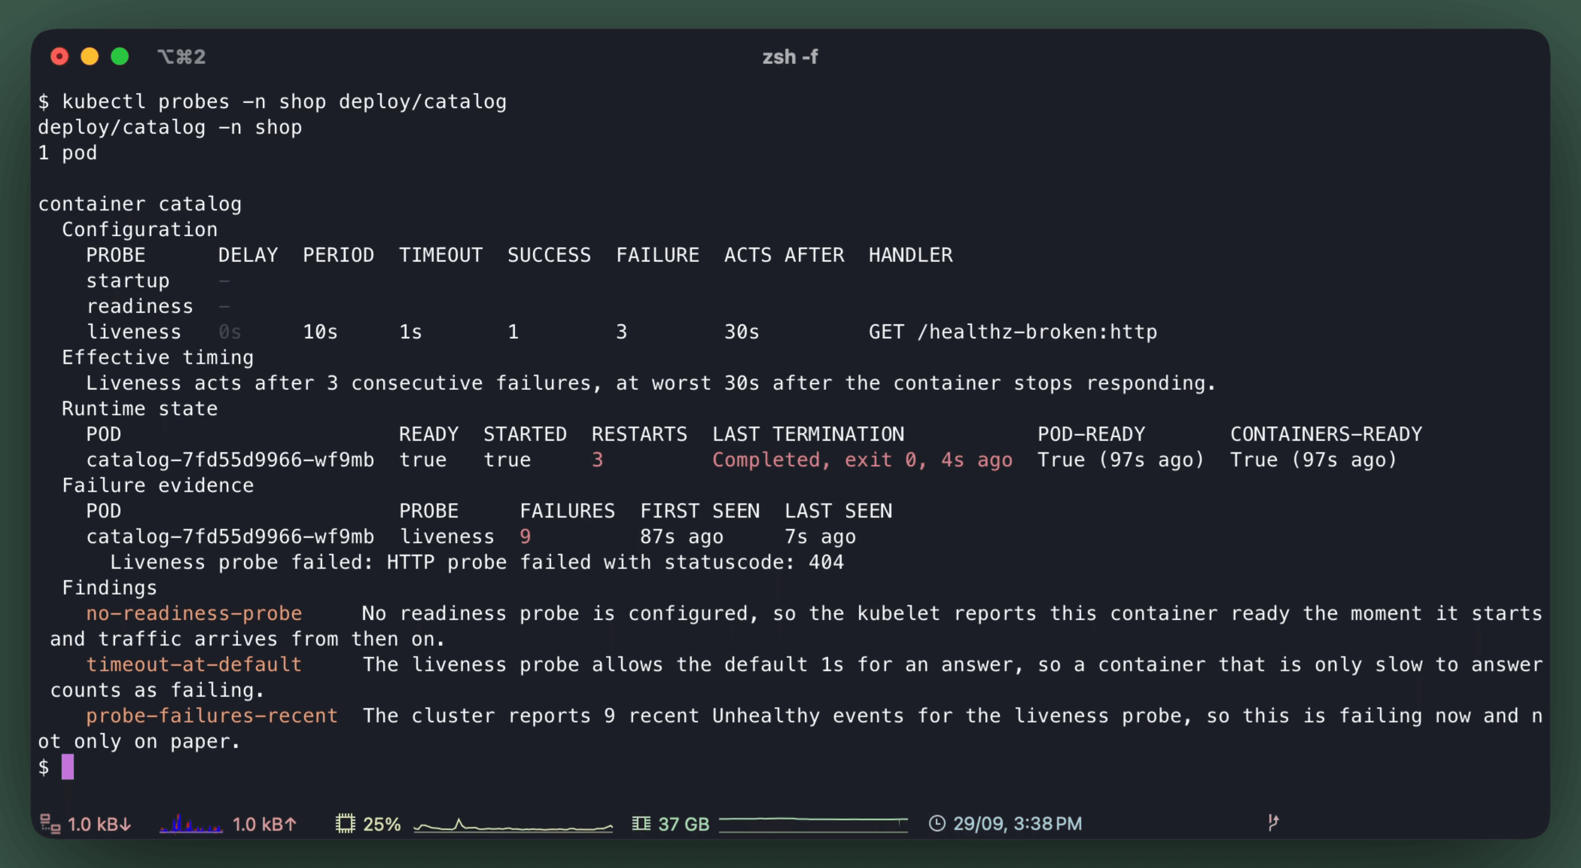Click the '29/09, 3:38 PM' date and time
The image size is (1581, 868).
click(x=1018, y=823)
